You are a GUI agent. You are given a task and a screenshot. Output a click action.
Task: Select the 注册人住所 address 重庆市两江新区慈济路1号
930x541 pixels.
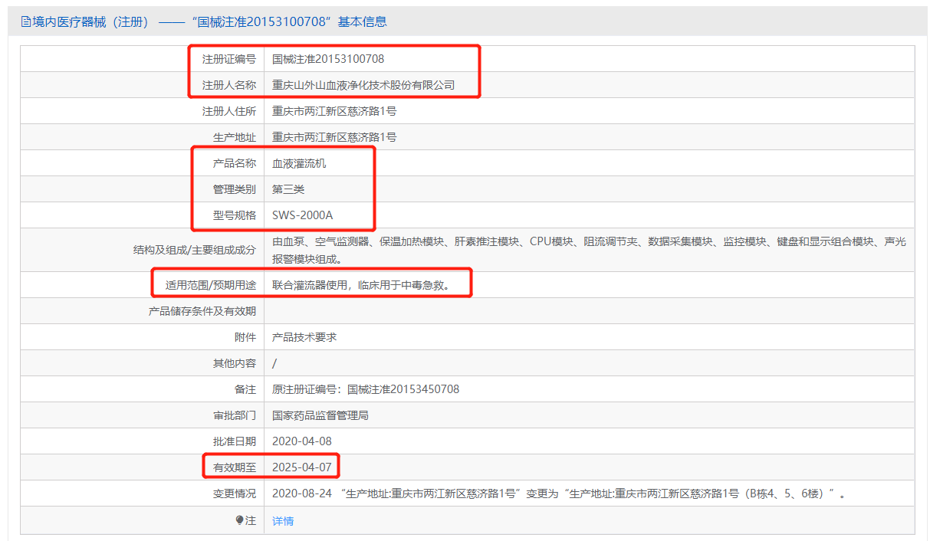334,111
